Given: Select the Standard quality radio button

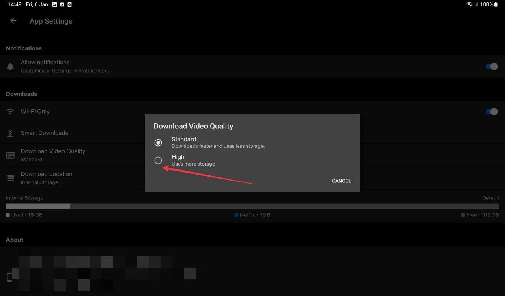Looking at the screenshot, I should [x=158, y=142].
